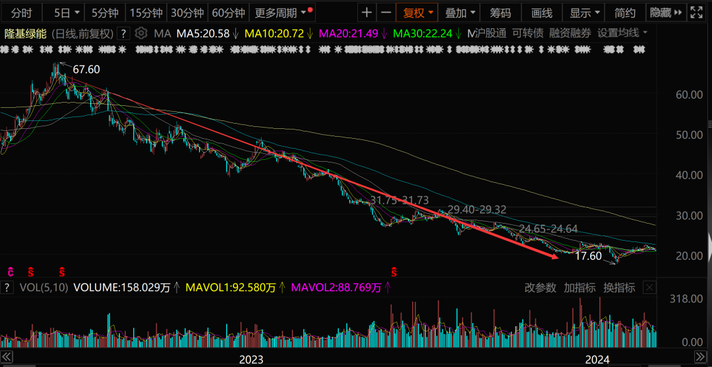
Task: Click the MAVOL2:88.769万 readout
Action: pos(336,287)
